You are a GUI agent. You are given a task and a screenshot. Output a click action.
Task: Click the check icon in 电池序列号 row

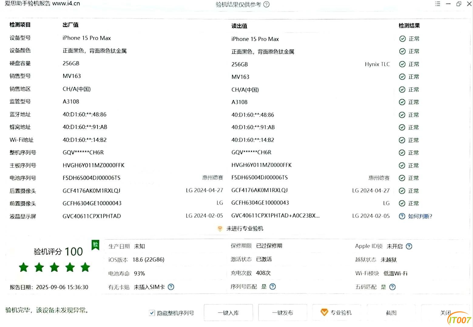click(x=402, y=178)
